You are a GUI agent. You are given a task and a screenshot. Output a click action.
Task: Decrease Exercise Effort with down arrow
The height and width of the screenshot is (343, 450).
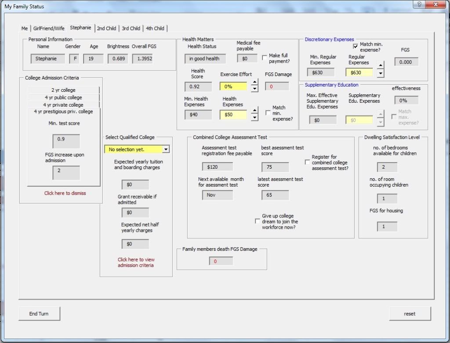click(x=254, y=89)
